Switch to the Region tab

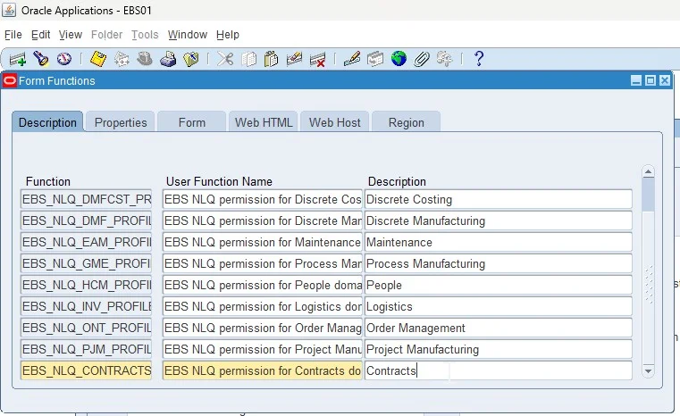(406, 122)
